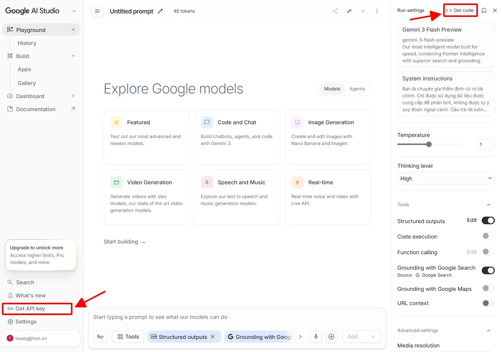Viewport: 501px width, 352px height.
Task: Click the Get code button
Action: point(460,10)
